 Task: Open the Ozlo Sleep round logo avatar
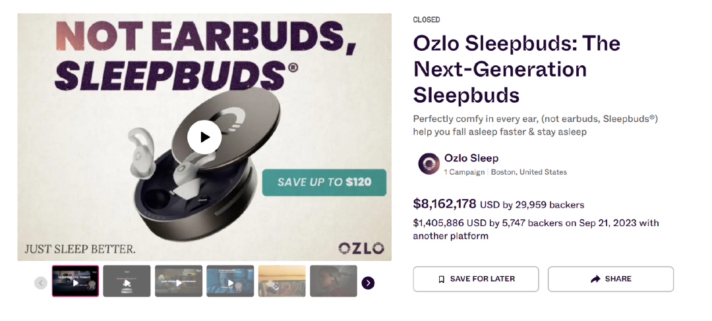pos(429,163)
